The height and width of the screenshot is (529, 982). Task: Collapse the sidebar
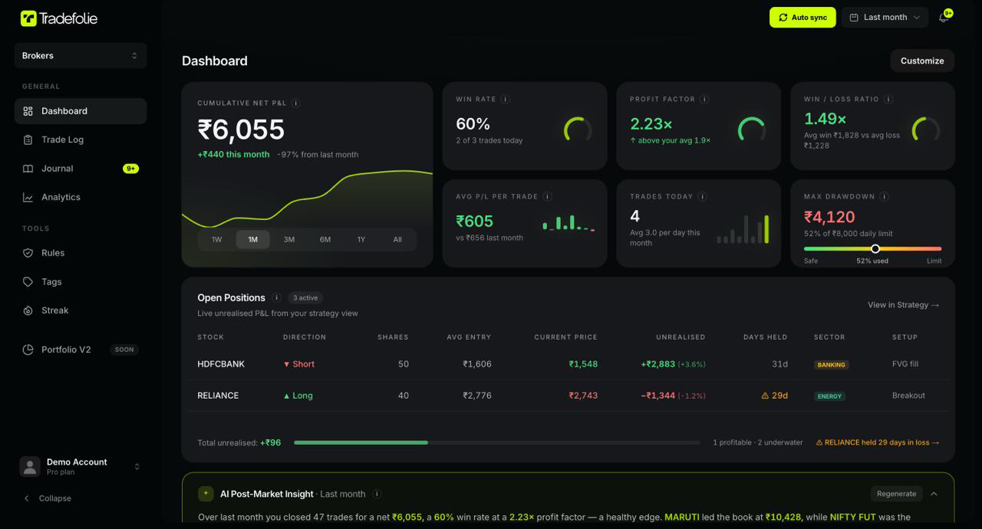point(47,498)
